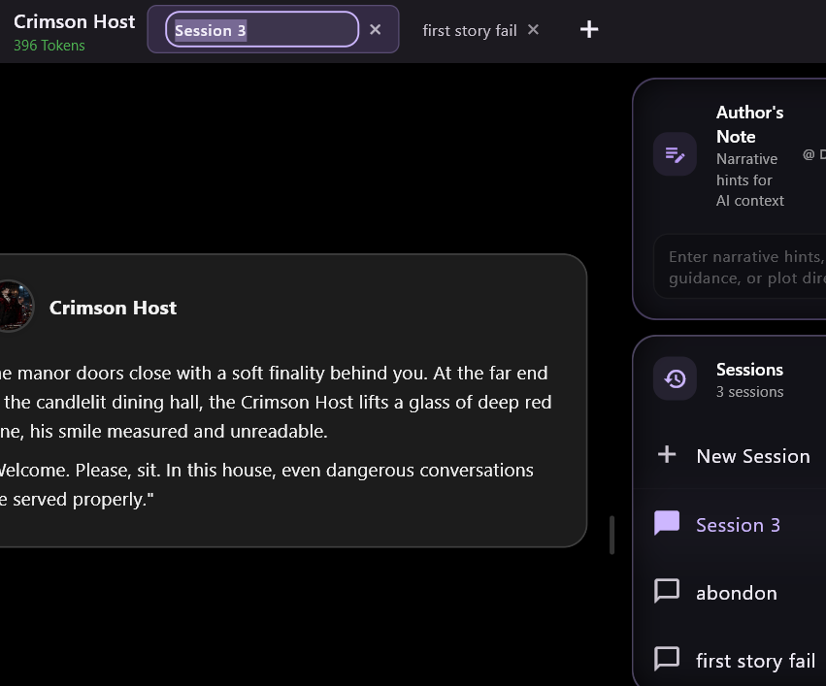Add a new tab with the plus icon
Screen dimensions: 826x686
(589, 29)
